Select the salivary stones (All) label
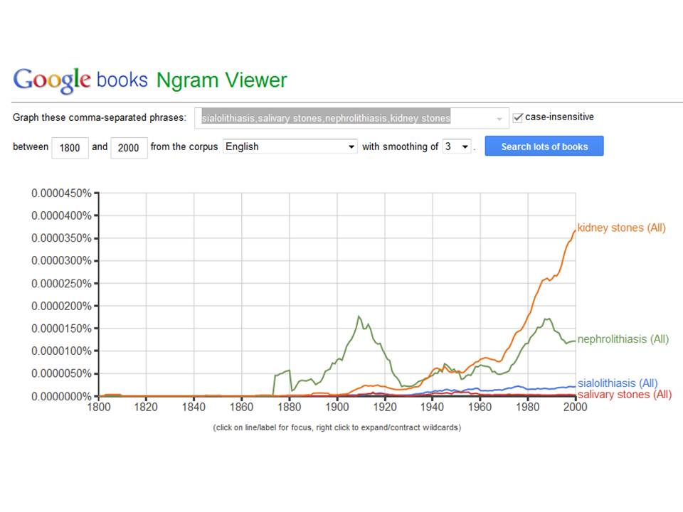This screenshot has height=512, width=683. pyautogui.click(x=625, y=395)
